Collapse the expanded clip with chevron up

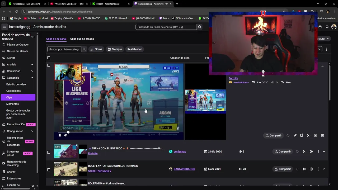click(322, 66)
